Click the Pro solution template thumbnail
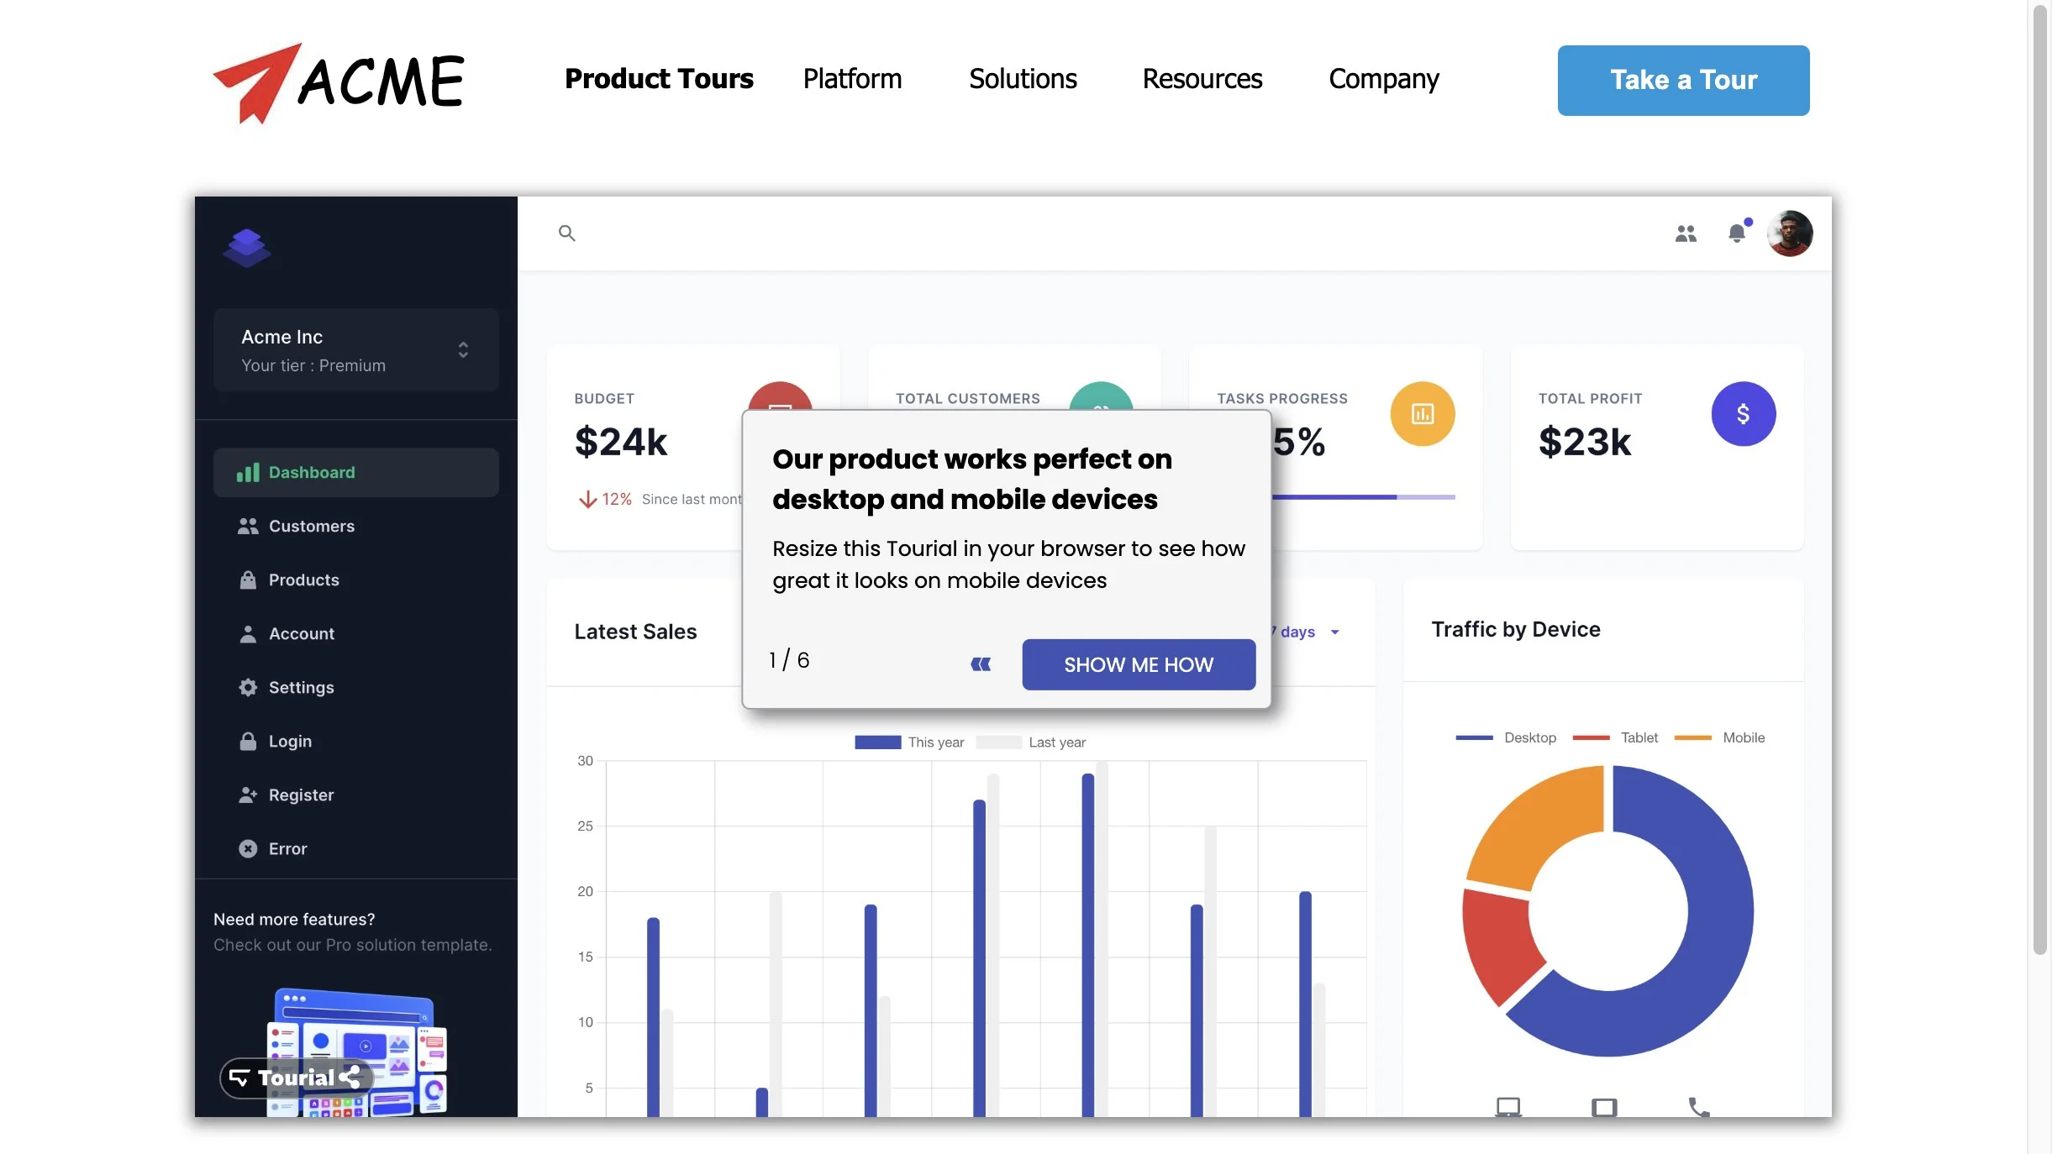Viewport: 2052px width, 1154px height. (x=357, y=1053)
